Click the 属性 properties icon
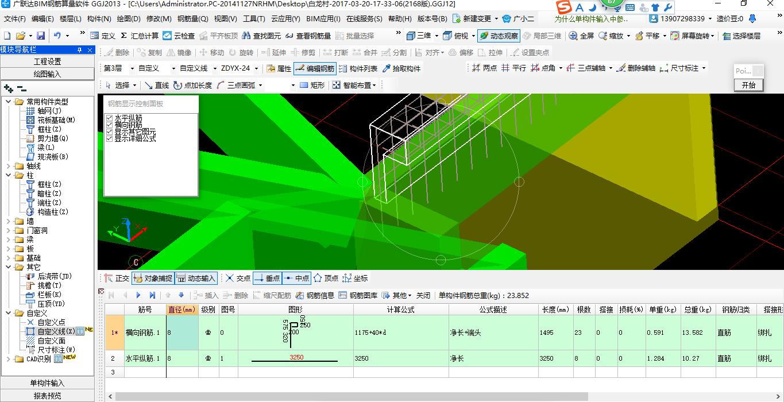 click(x=279, y=68)
